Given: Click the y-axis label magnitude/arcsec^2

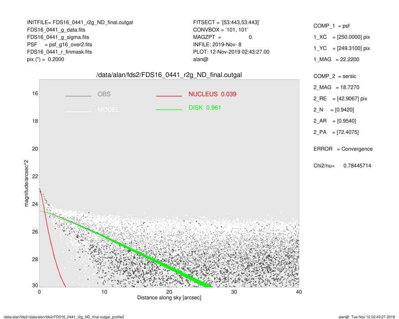Looking at the screenshot, I should 26,183.
